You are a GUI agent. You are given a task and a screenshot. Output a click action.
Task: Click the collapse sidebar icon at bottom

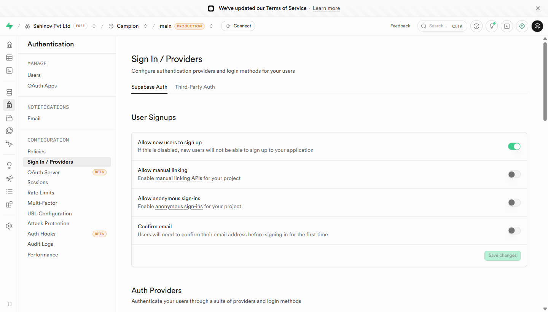[x=9, y=304]
